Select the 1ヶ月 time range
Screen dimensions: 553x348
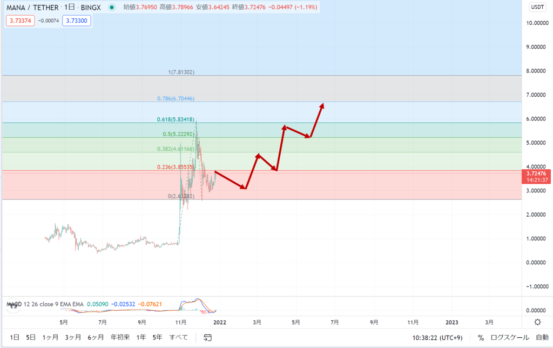[51, 338]
